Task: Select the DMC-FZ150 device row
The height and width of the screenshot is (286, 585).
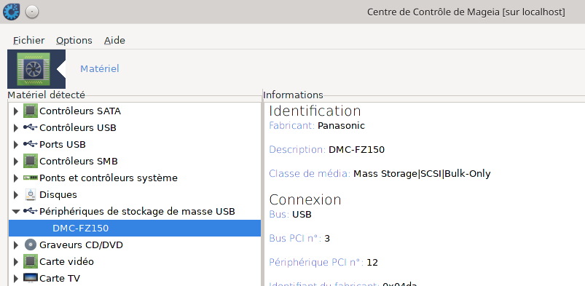Action: pyautogui.click(x=135, y=228)
